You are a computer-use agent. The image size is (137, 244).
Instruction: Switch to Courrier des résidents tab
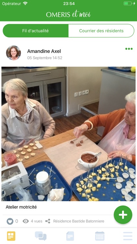pyautogui.click(x=101, y=31)
